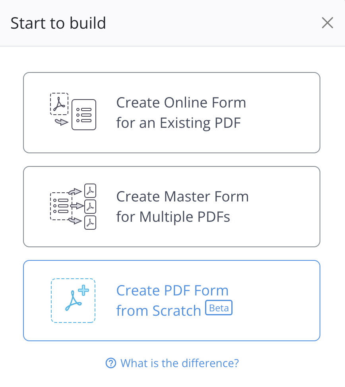This screenshot has height=387, width=345.
Task: Click the list form icon in first option
Action: [x=84, y=115]
